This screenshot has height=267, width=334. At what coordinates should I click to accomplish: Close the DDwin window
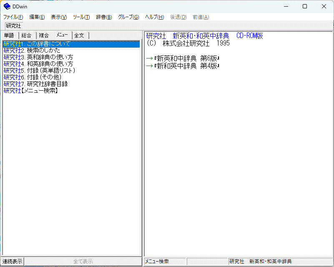pos(324,6)
